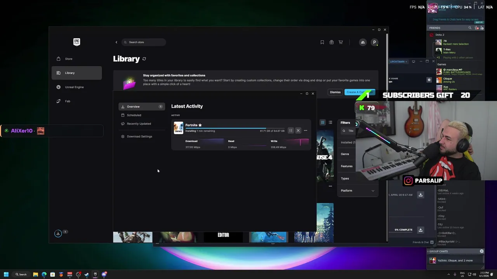Click download icon next to 0% COMPLETE
The image size is (497, 279).
click(x=421, y=230)
